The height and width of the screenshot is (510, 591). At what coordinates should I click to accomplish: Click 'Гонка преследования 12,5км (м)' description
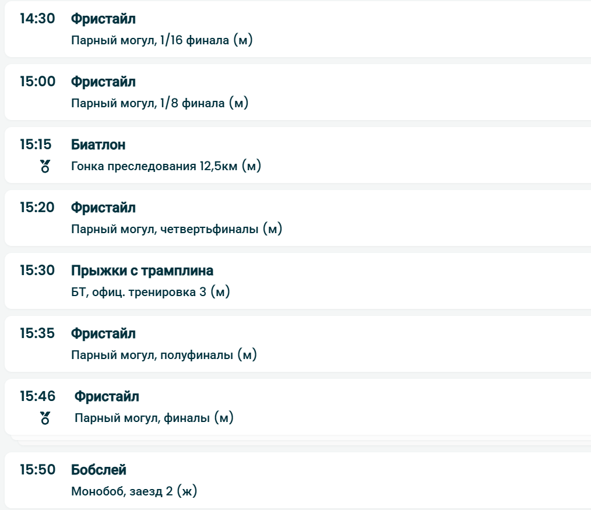pyautogui.click(x=166, y=167)
